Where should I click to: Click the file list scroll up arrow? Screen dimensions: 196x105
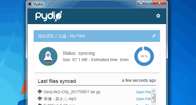pos(154,91)
